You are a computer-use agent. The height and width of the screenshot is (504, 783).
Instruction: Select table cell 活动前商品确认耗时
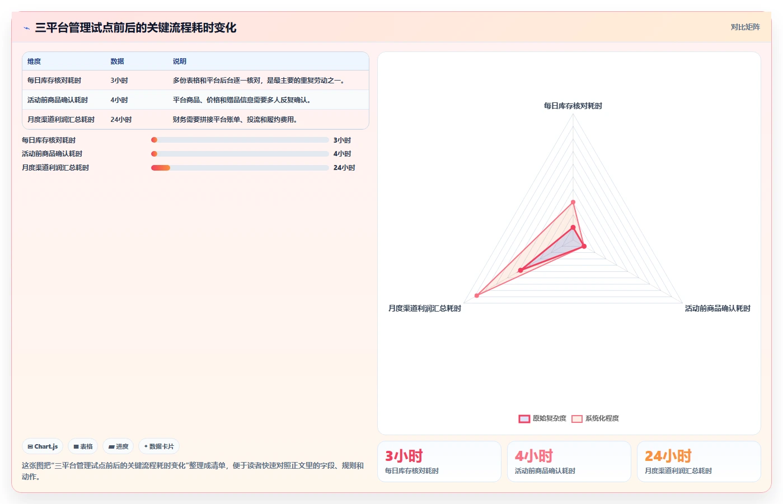pos(58,100)
